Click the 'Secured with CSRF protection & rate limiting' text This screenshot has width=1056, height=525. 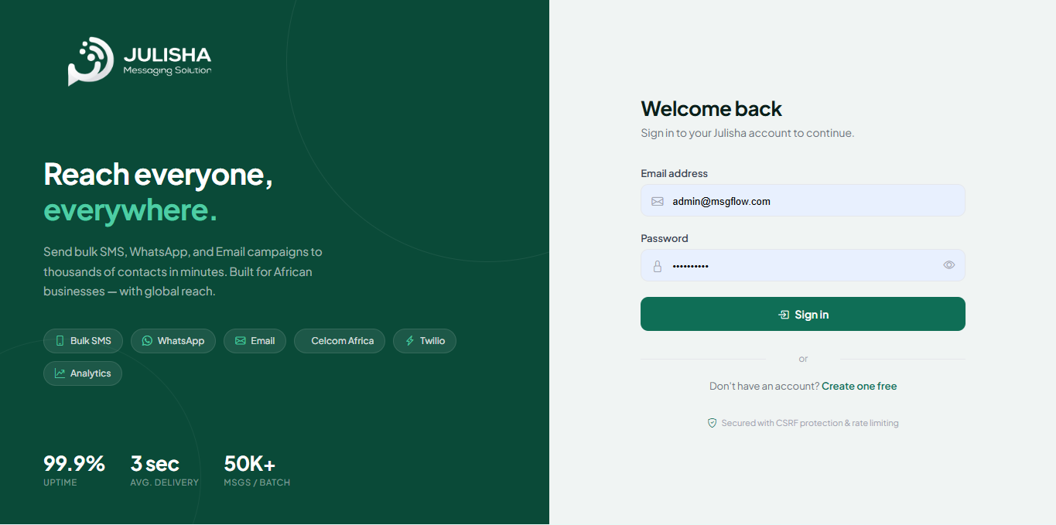pos(810,423)
